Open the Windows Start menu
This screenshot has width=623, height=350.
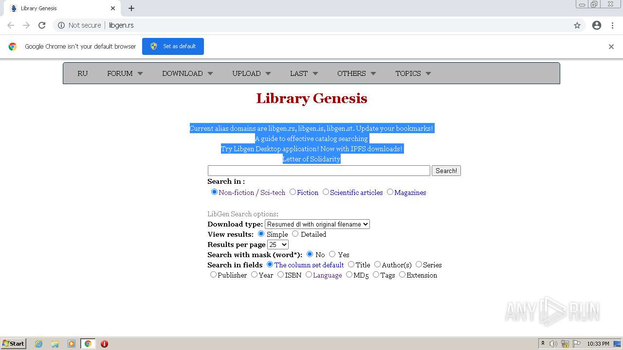coord(13,344)
